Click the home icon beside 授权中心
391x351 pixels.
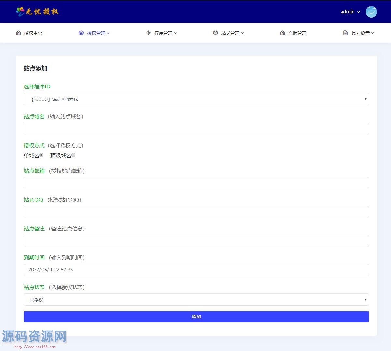(18, 33)
